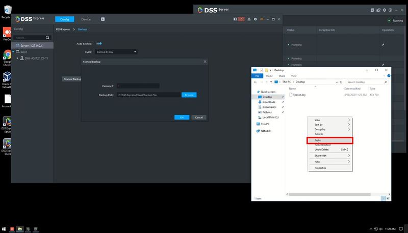Viewport: 408px width, 233px height.
Task: Select Pictures in Explorer sidebar
Action: [267, 112]
